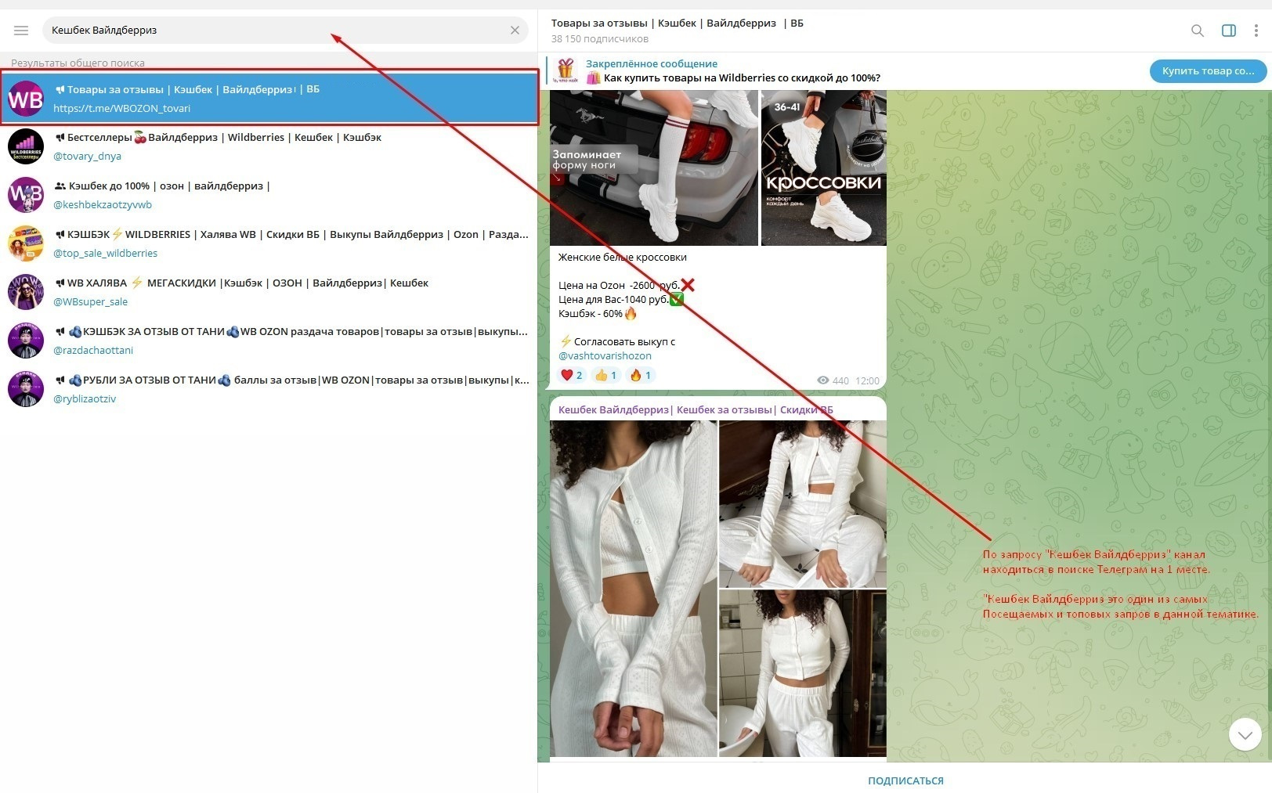
Task: Click the 'Бестселлеры Вайлдберриз' channel avatar
Action: tap(26, 146)
